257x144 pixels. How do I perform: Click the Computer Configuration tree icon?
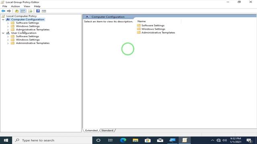pos(8,20)
